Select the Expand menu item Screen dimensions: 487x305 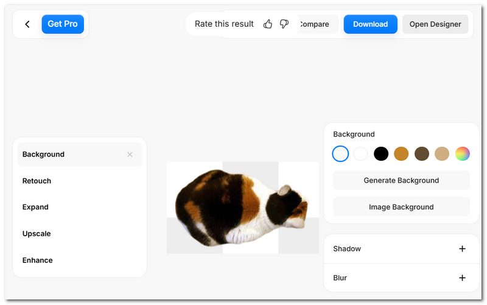click(x=35, y=207)
